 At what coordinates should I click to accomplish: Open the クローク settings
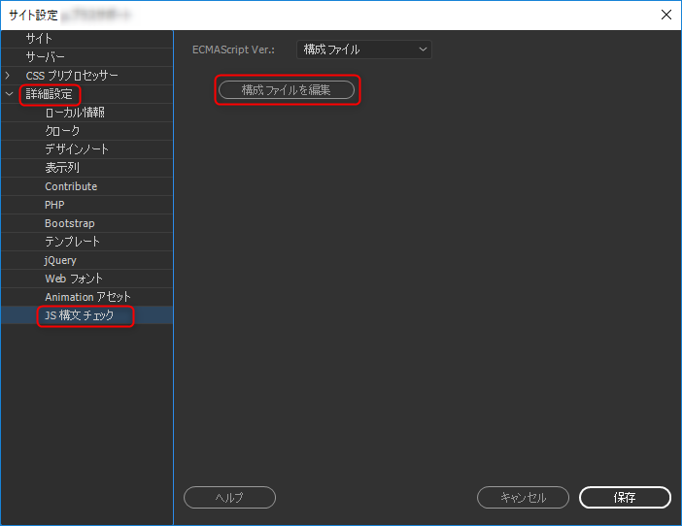[x=62, y=131]
